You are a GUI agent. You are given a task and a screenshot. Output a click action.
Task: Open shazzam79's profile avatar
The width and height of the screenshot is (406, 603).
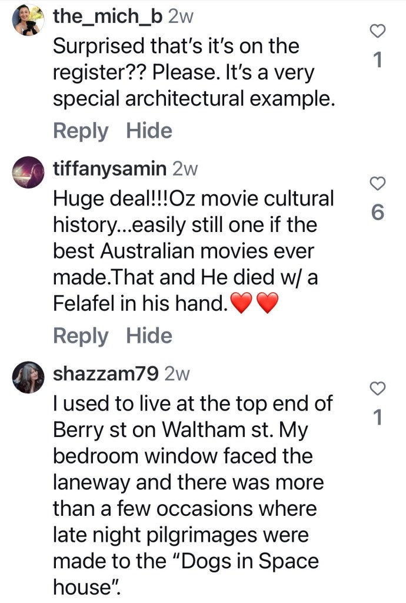pos(28,377)
